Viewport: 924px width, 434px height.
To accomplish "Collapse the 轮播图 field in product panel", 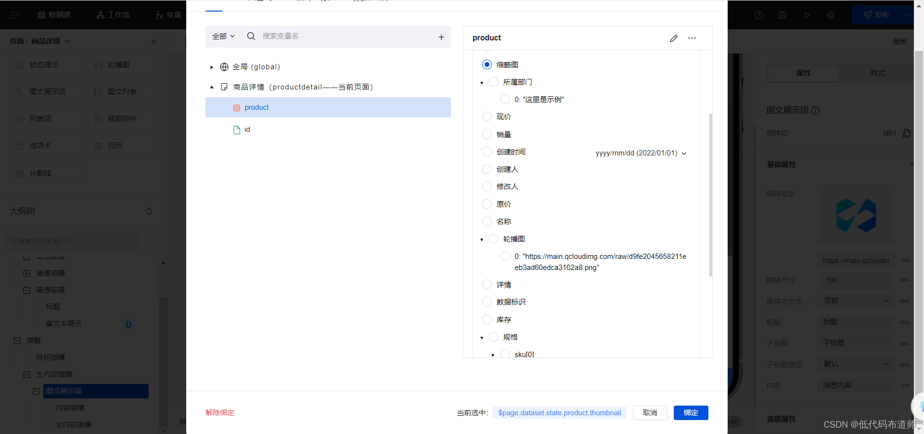I will click(x=482, y=240).
